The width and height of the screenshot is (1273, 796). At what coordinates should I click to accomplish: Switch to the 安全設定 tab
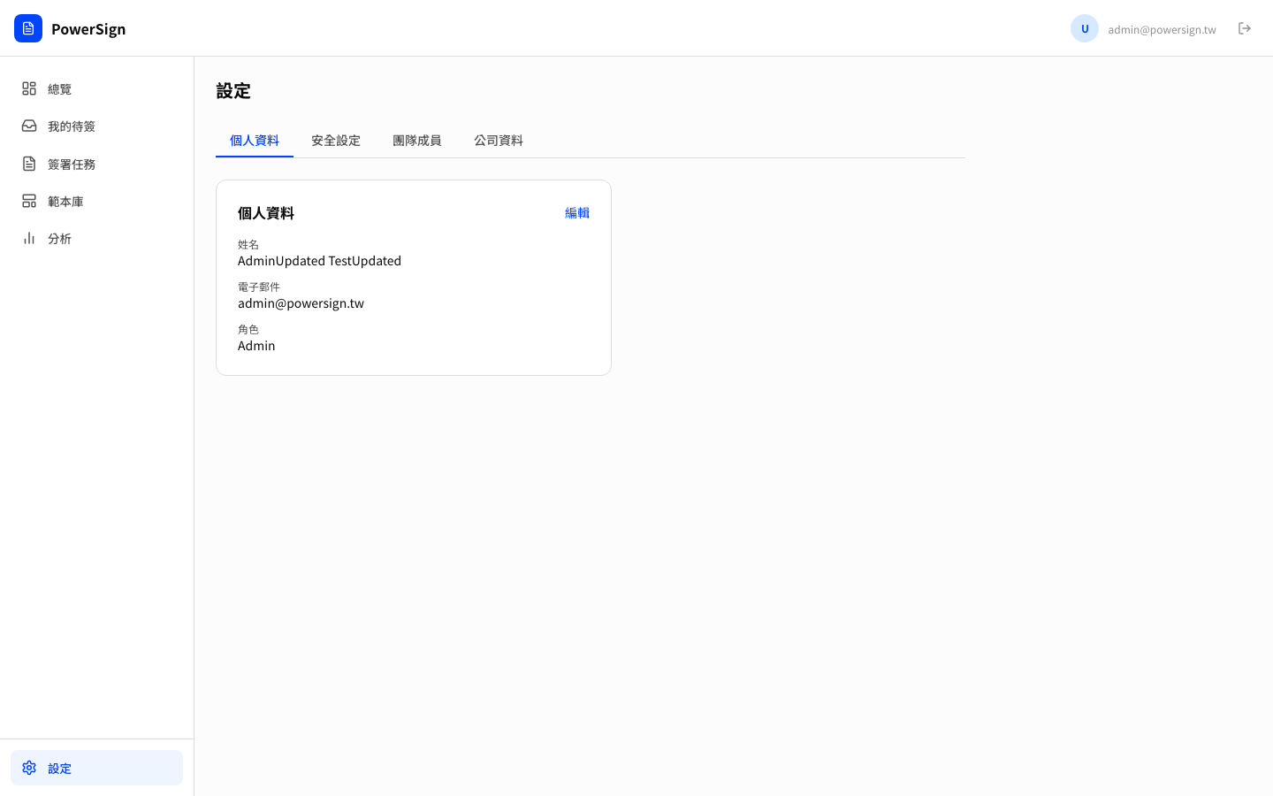(x=336, y=140)
